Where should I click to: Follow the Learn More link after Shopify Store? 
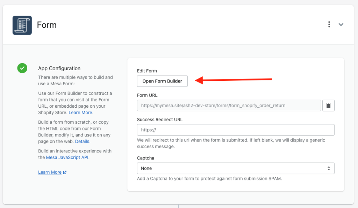[x=80, y=113]
